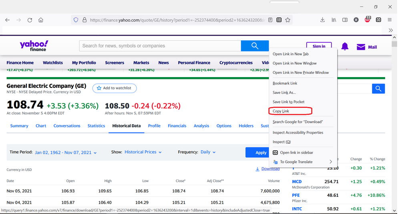
Task: Choose Save Link to Pocket
Action: click(289, 102)
